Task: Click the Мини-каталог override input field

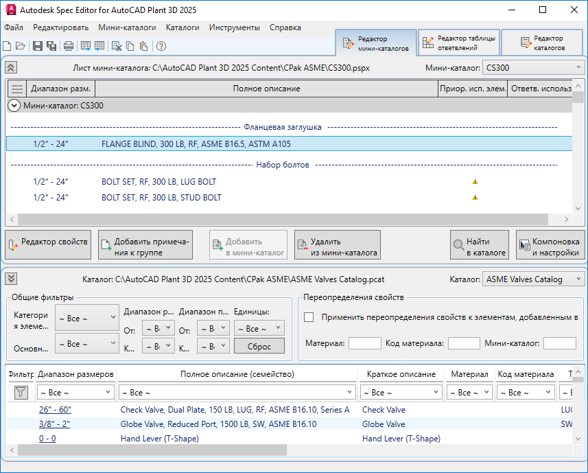Action: point(560,343)
